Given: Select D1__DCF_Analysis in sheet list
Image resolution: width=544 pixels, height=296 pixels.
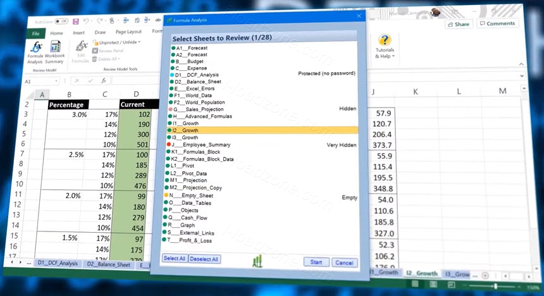Looking at the screenshot, I should pos(263,75).
